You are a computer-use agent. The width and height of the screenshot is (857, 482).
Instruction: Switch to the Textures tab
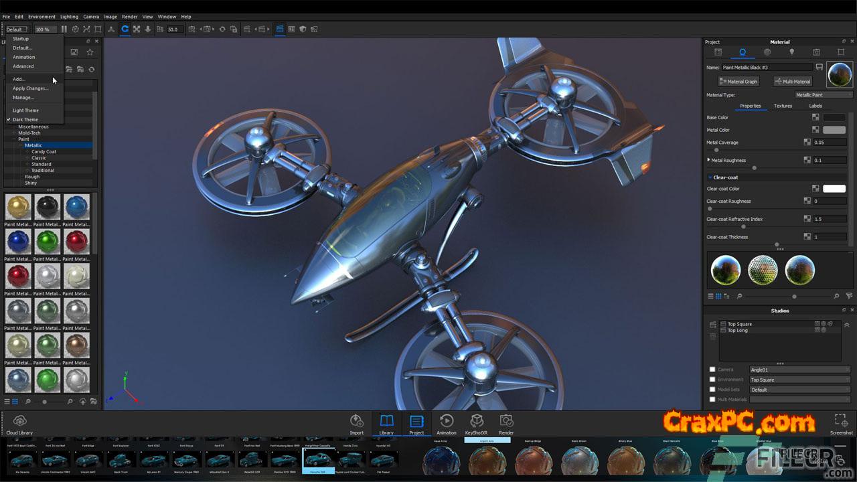tap(783, 106)
